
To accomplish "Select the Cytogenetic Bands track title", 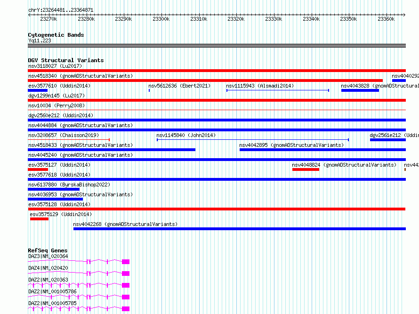I will tap(56, 35).
